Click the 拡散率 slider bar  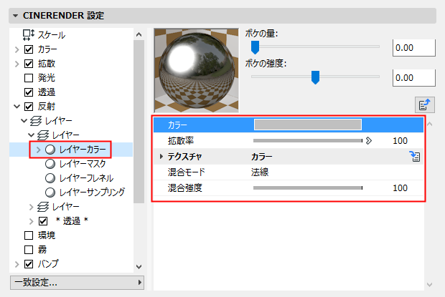coord(308,140)
